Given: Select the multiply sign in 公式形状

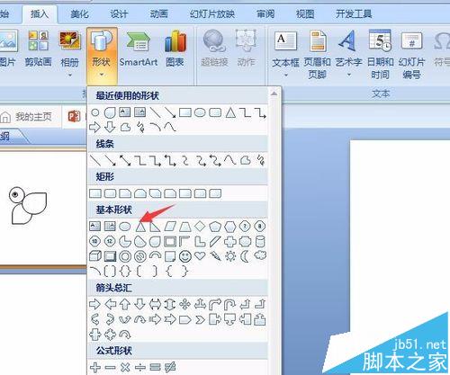Looking at the screenshot, I should [125, 367].
